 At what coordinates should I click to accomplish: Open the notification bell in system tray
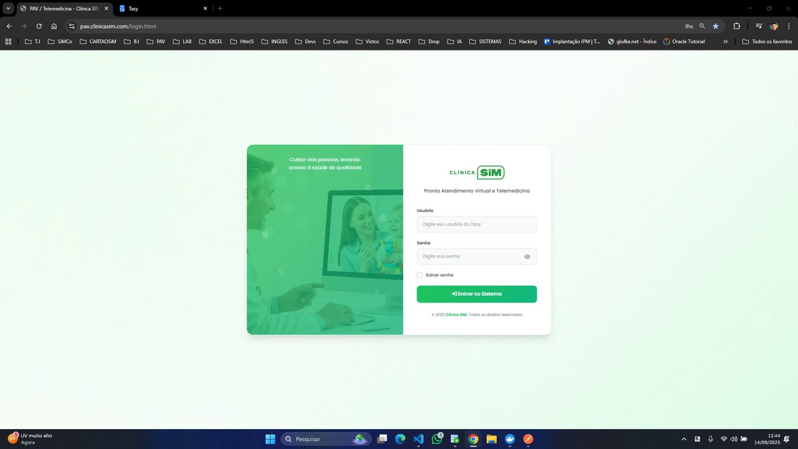(x=787, y=439)
